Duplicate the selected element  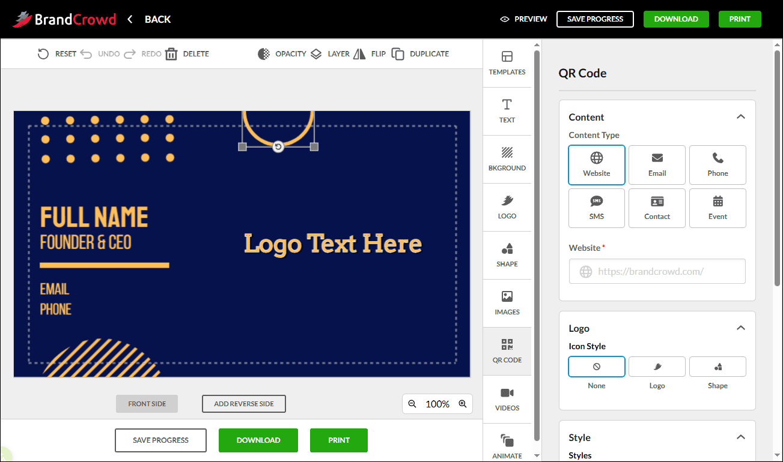[x=421, y=53]
